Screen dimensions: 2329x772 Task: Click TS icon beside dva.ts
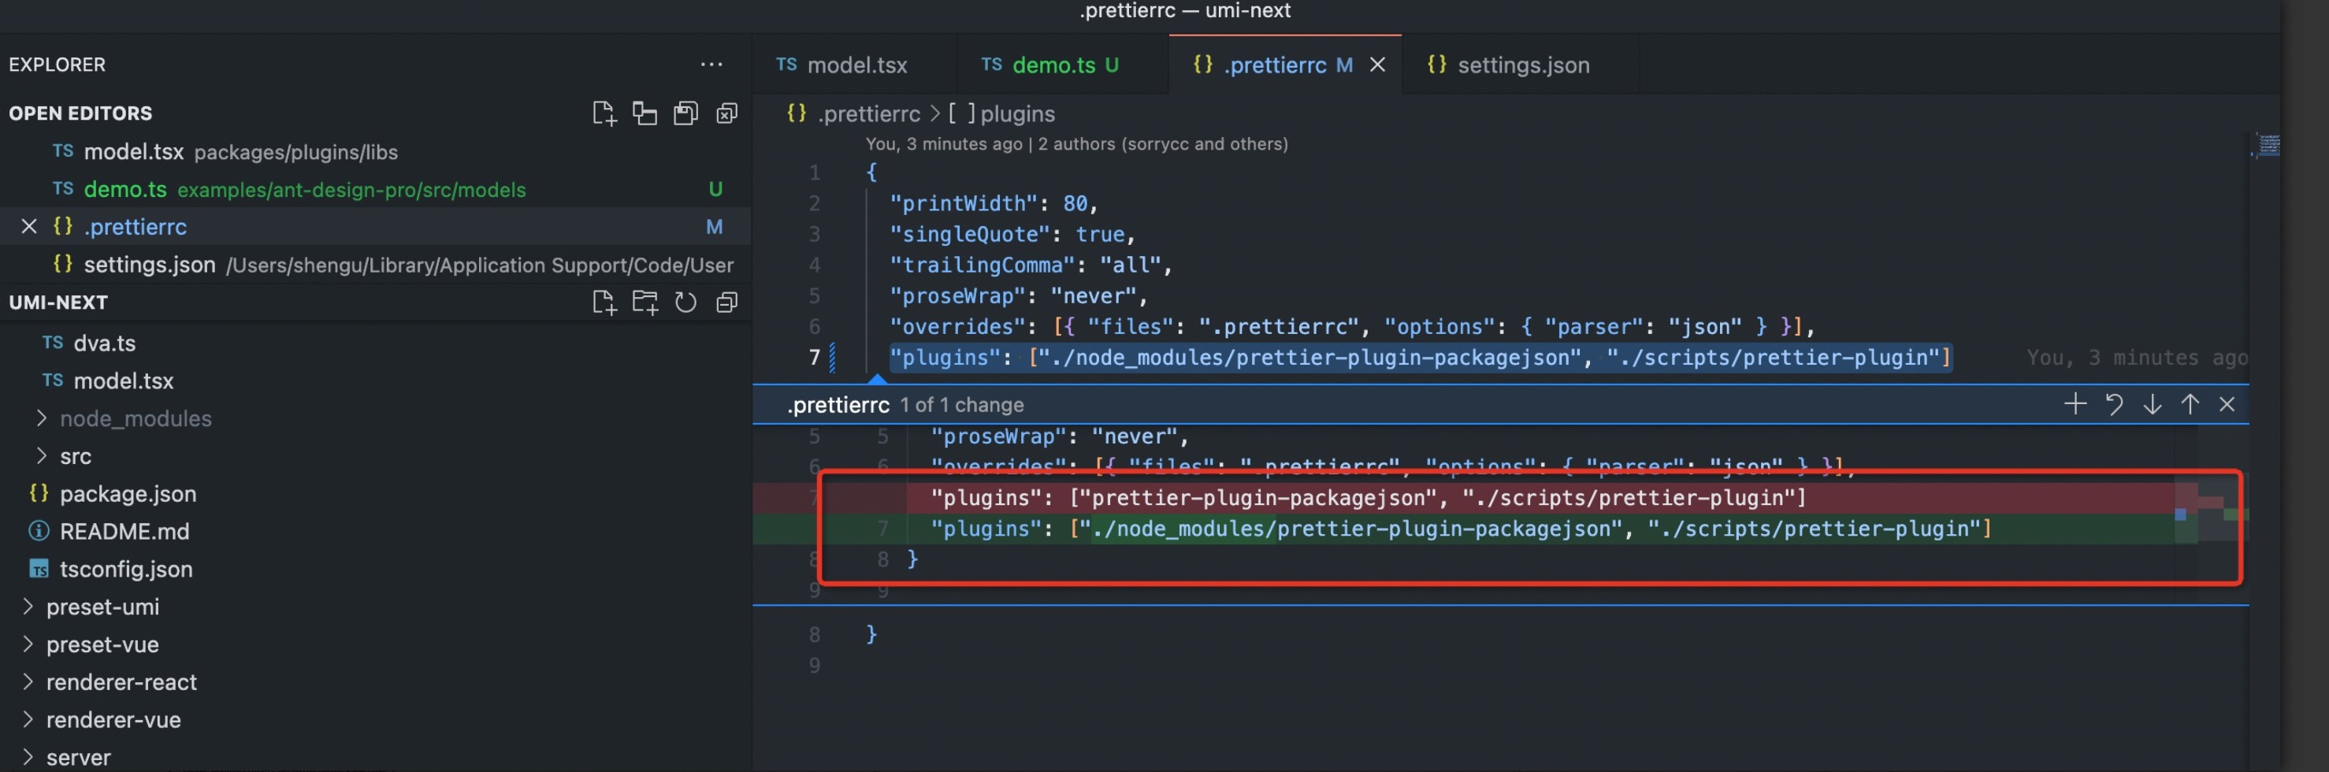tap(53, 343)
